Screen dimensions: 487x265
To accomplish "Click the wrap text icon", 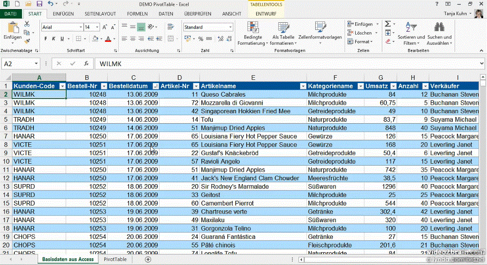I will click(x=170, y=27).
